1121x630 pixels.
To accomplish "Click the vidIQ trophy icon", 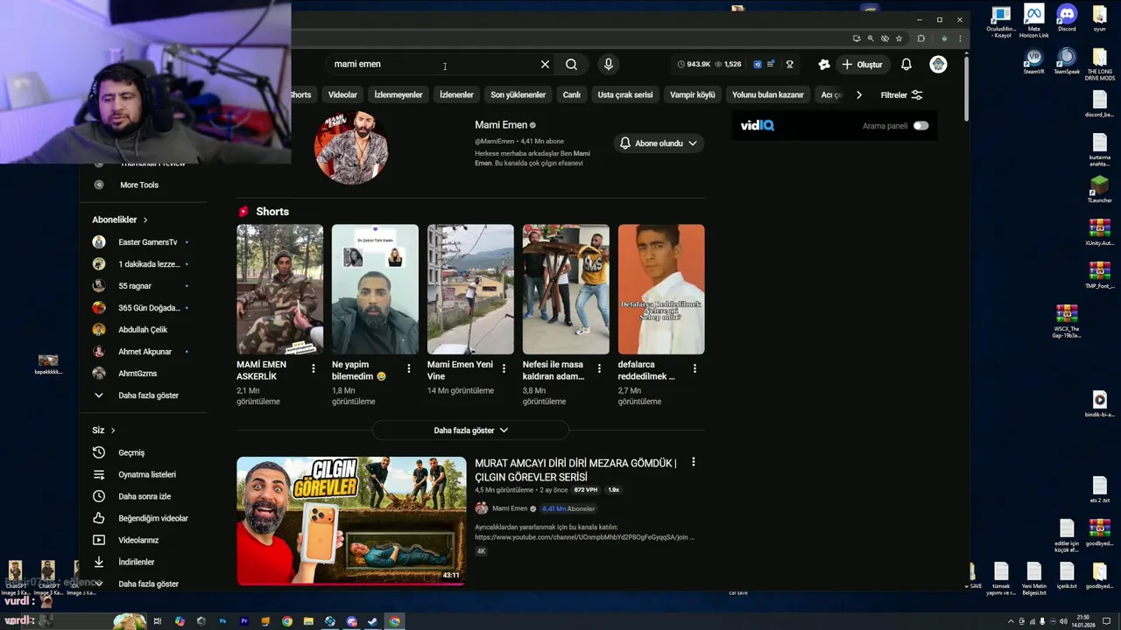I will pos(789,64).
